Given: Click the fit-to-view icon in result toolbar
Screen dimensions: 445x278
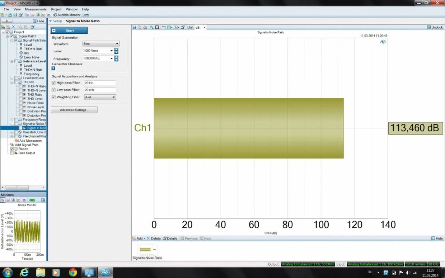Looking at the screenshot, I should tap(157, 27).
